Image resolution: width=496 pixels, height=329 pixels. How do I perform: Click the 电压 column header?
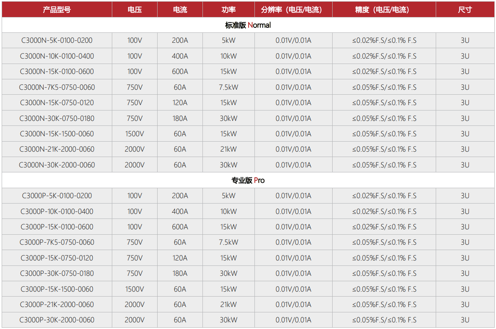click(135, 10)
